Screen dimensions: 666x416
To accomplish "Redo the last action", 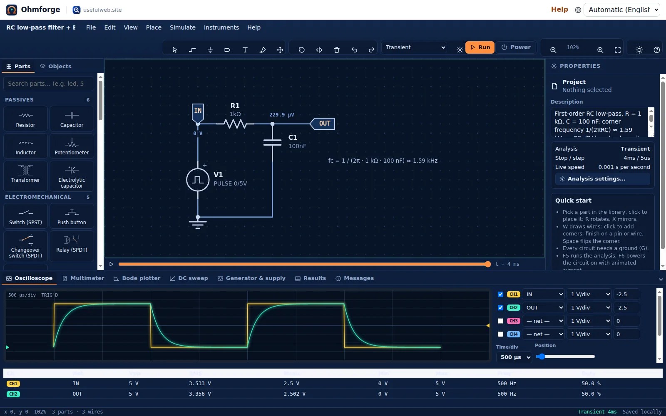I will (372, 50).
